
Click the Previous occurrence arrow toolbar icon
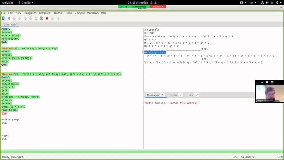[52, 18]
